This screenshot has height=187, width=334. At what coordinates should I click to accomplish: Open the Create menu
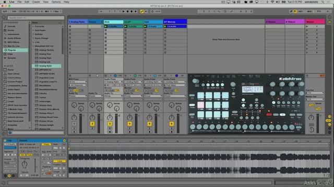click(36, 2)
